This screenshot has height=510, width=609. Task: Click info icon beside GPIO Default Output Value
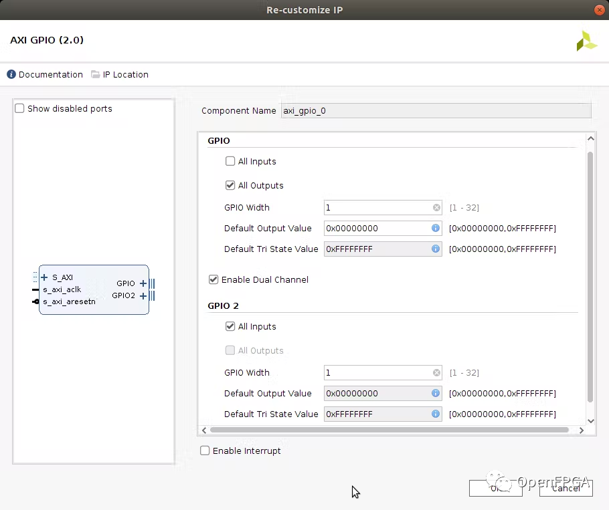click(x=436, y=229)
